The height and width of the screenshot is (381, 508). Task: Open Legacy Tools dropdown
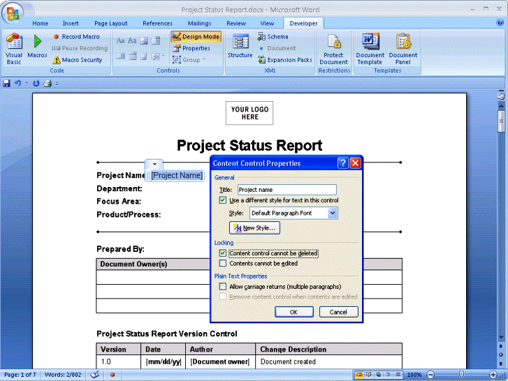[157, 57]
